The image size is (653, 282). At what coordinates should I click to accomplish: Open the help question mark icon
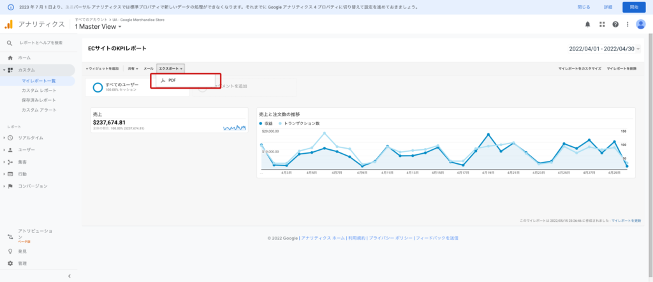coord(615,24)
